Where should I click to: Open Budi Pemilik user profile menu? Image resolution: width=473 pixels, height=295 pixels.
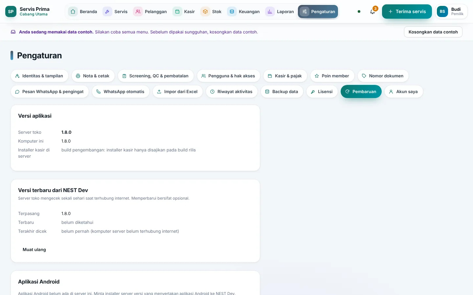(x=451, y=11)
